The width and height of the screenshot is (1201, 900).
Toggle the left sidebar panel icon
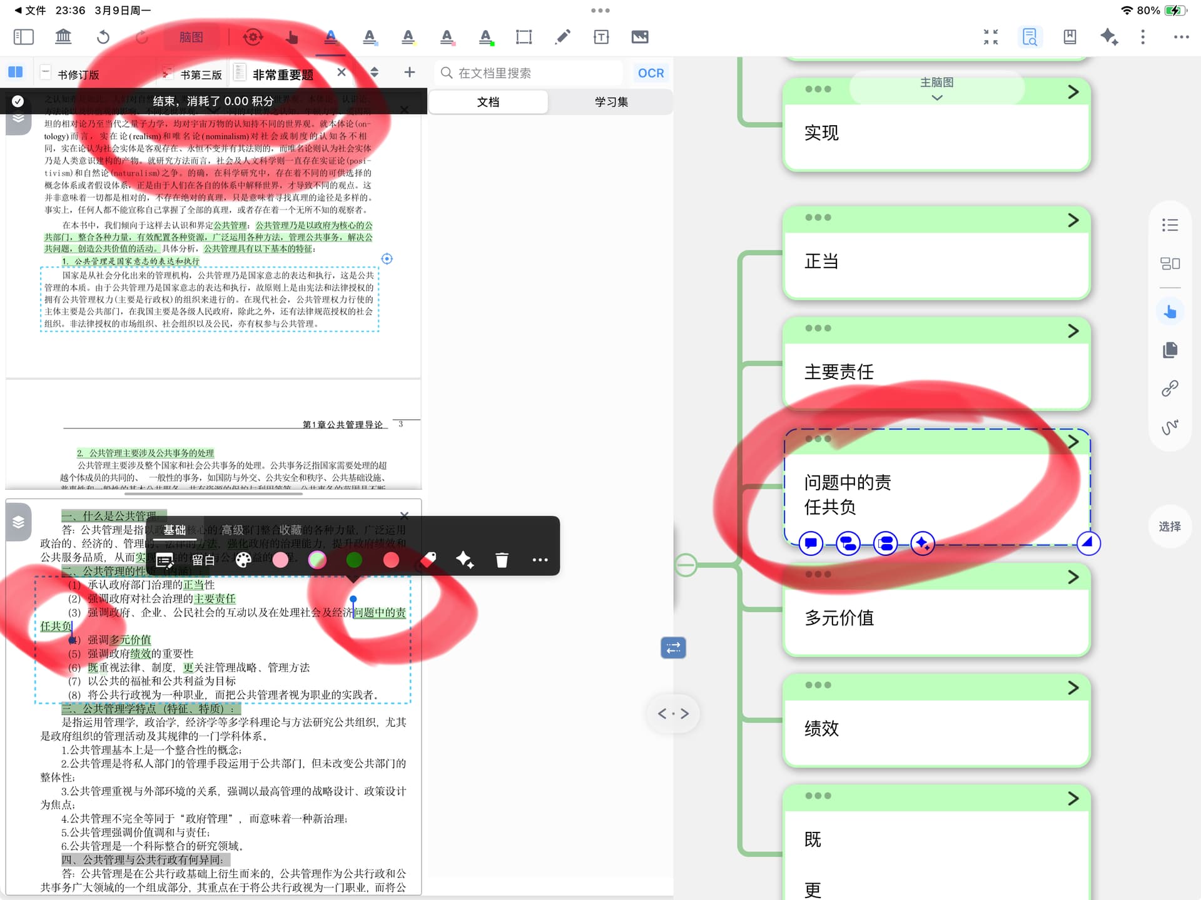[23, 37]
